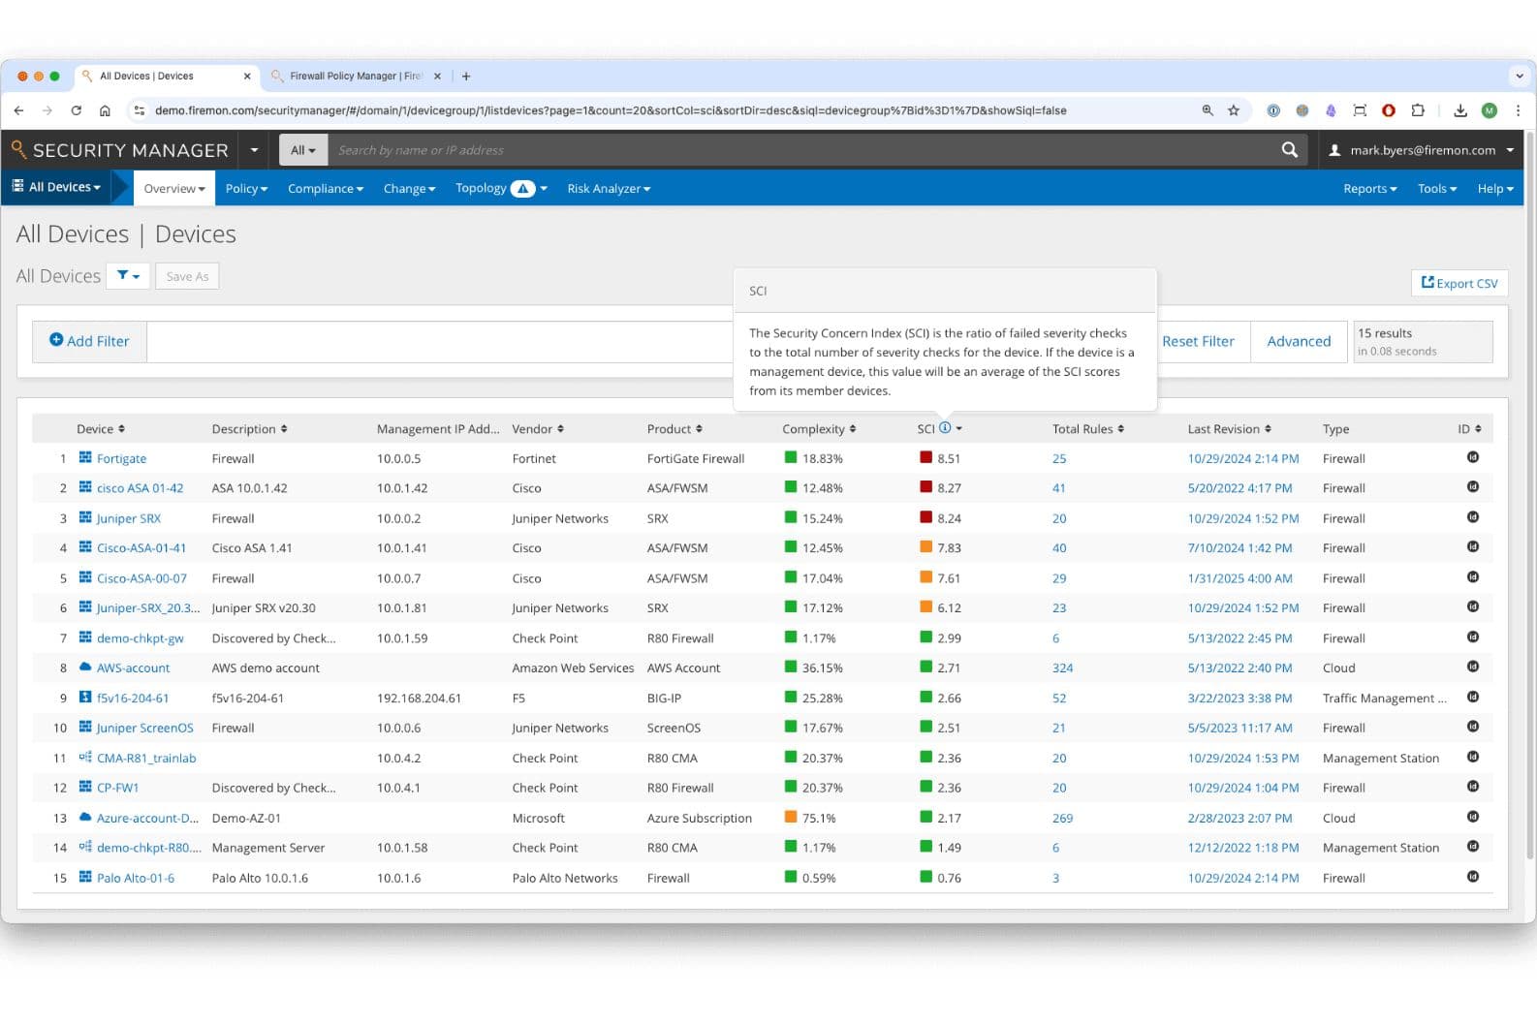Image resolution: width=1537 pixels, height=1025 pixels.
Task: Open the Risk Analyzer menu
Action: [x=609, y=188]
